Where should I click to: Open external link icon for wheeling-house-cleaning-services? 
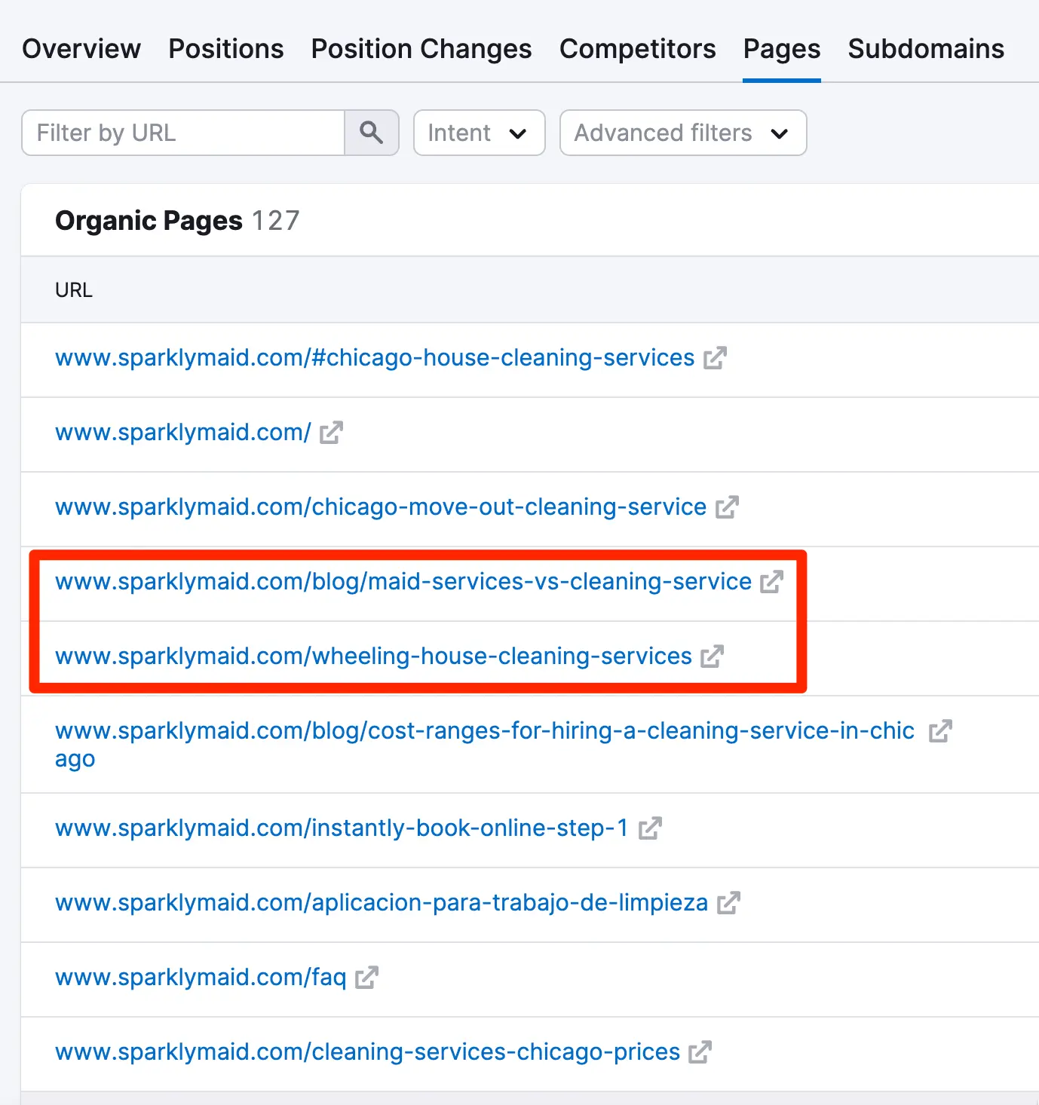(x=712, y=657)
